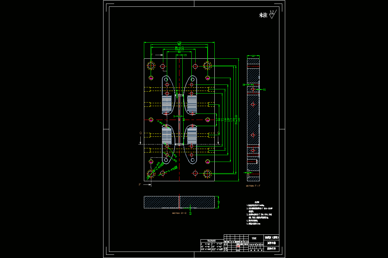Click the top-left guide pin hole circle
This screenshot has width=388, height=258.
click(x=151, y=66)
